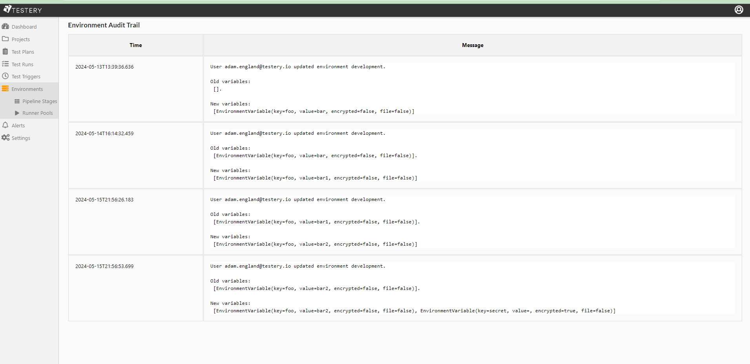Click the Testery logo in header
This screenshot has height=364, width=750.
tap(22, 10)
